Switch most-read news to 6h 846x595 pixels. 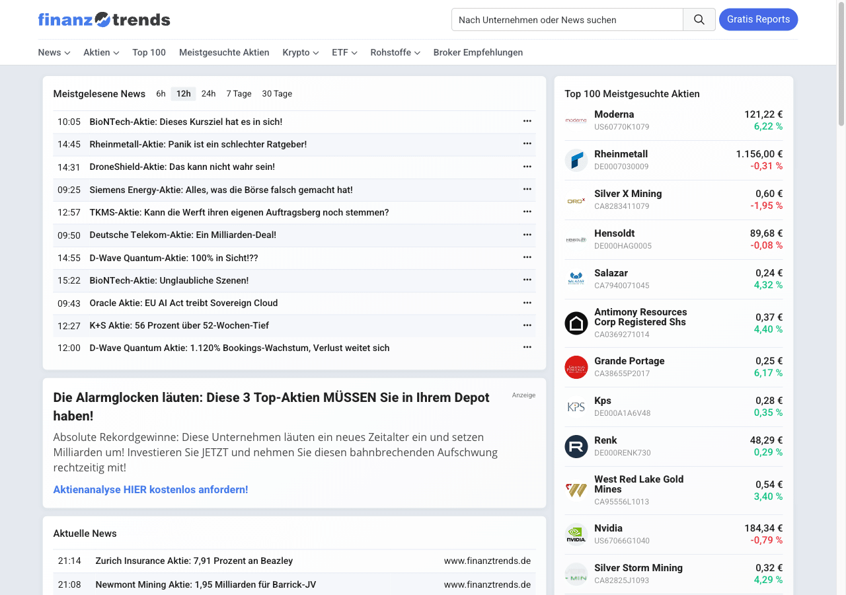161,94
